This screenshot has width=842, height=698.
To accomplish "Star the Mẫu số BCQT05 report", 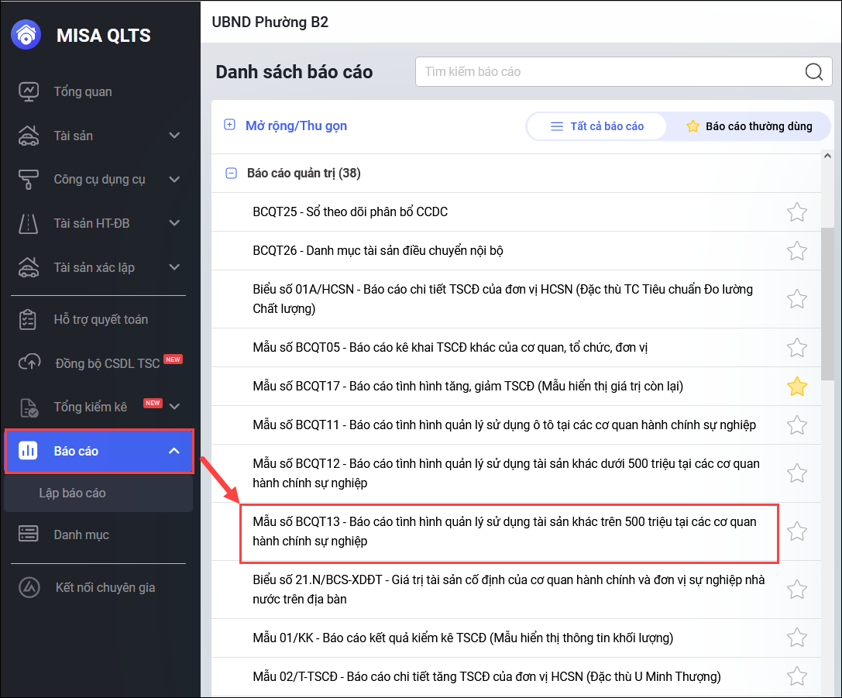I will coord(797,347).
